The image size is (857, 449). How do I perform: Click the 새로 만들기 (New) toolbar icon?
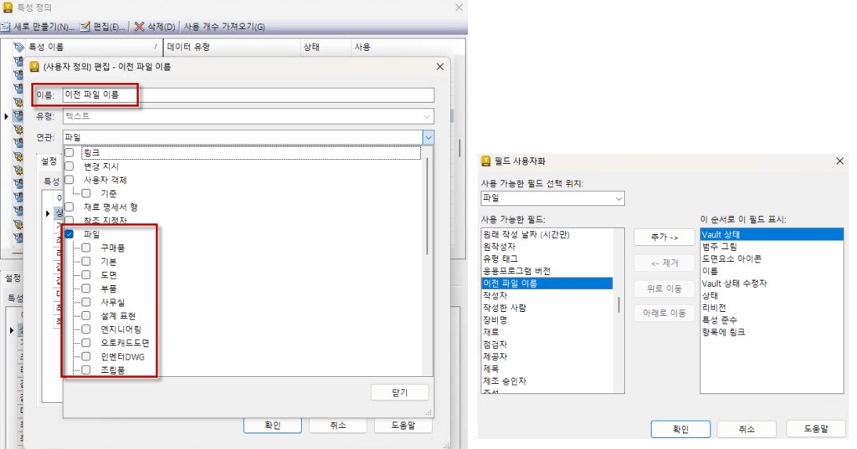[x=7, y=27]
